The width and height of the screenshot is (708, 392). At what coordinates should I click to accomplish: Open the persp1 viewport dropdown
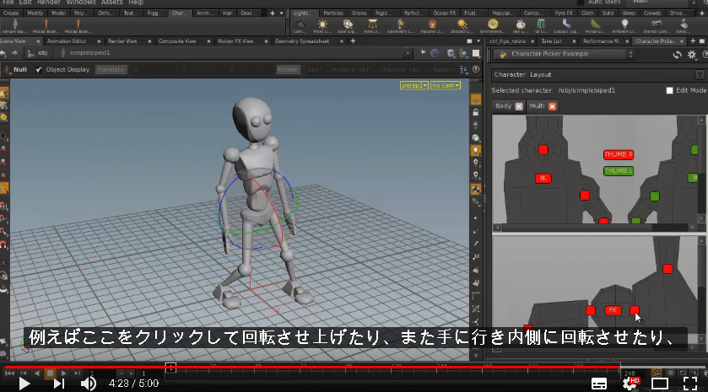(414, 85)
